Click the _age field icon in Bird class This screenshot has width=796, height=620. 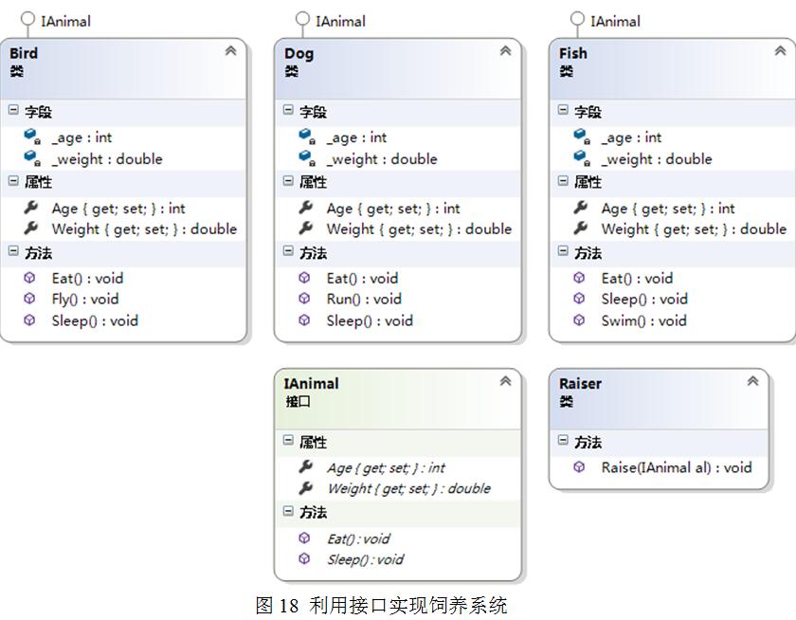(x=32, y=137)
